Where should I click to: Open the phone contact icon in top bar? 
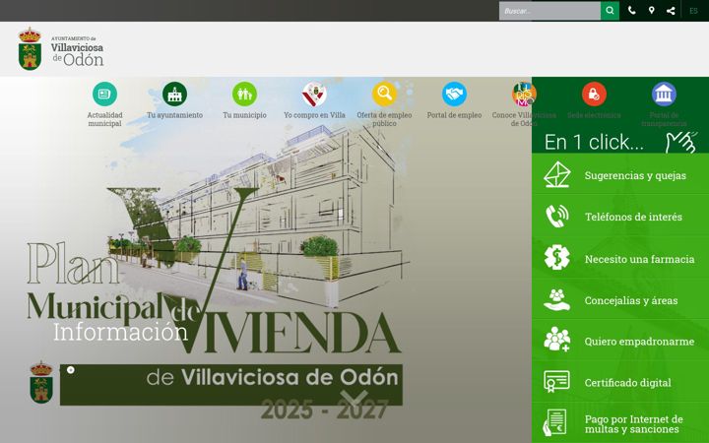(631, 11)
